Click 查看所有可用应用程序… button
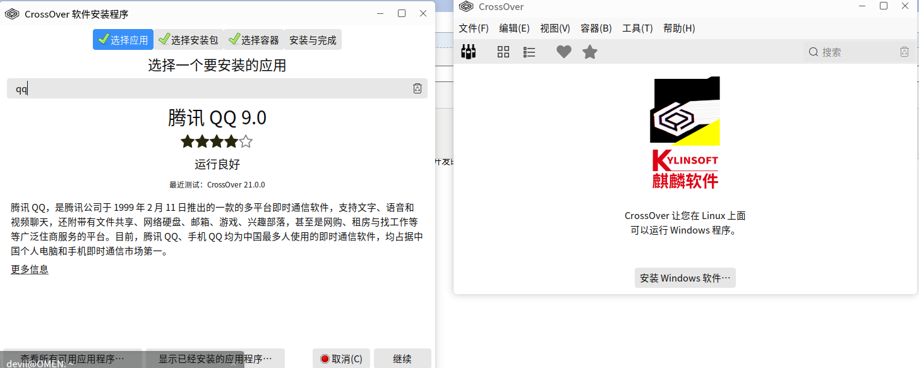 73,359
